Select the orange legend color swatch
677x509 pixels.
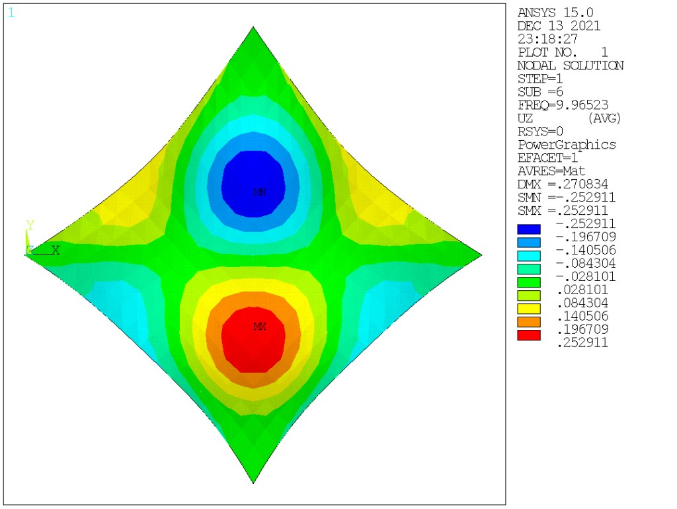529,322
